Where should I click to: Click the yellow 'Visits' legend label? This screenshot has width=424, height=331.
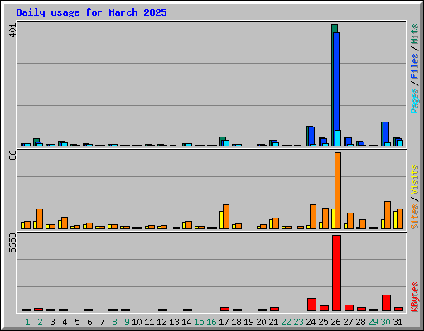415,180
